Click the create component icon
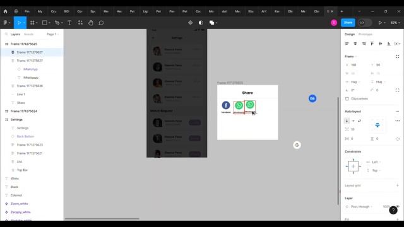404x227 pixels. (190, 23)
